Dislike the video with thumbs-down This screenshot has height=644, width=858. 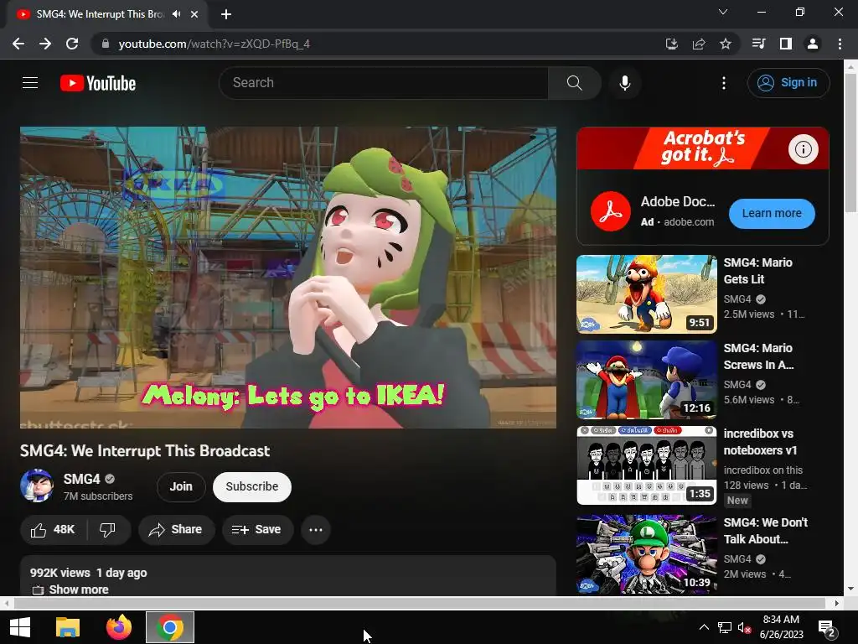pyautogui.click(x=108, y=530)
